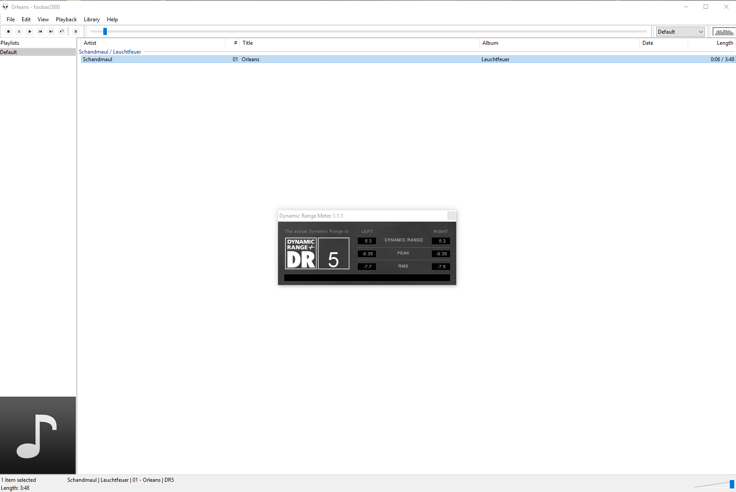This screenshot has width=736, height=492.
Task: Stop playback with the Stop button
Action: coord(8,31)
